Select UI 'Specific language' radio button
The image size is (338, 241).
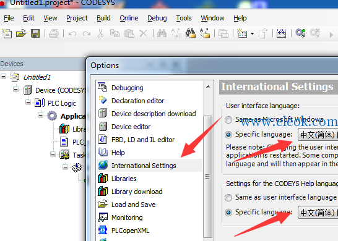point(228,135)
